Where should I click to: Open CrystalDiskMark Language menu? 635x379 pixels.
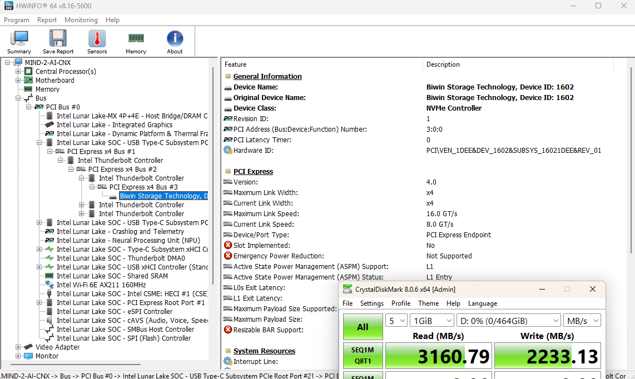coord(482,303)
